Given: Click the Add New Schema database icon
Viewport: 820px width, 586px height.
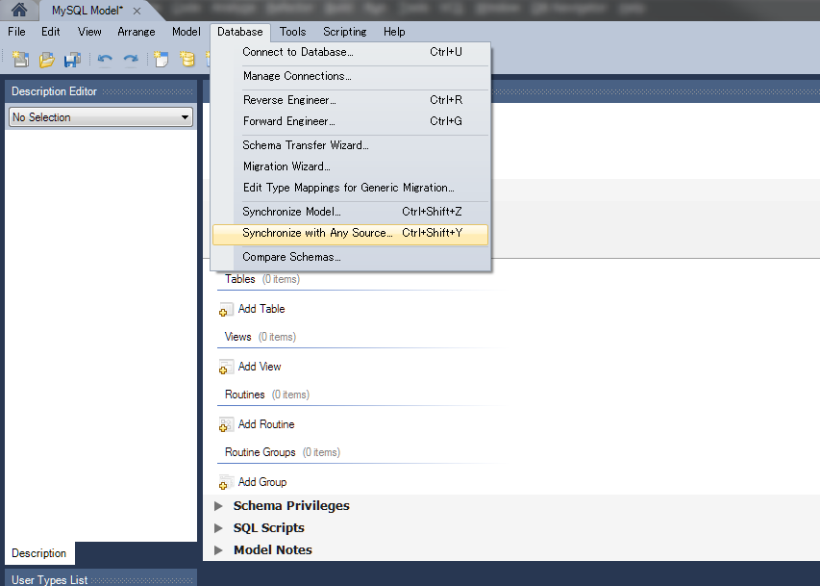Looking at the screenshot, I should 186,59.
